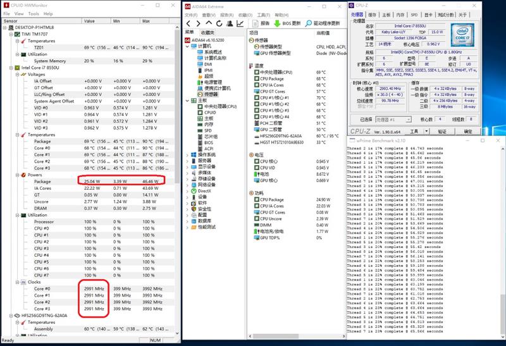
Task: Click the 验证 button in CPU-Z
Action: pos(442,132)
